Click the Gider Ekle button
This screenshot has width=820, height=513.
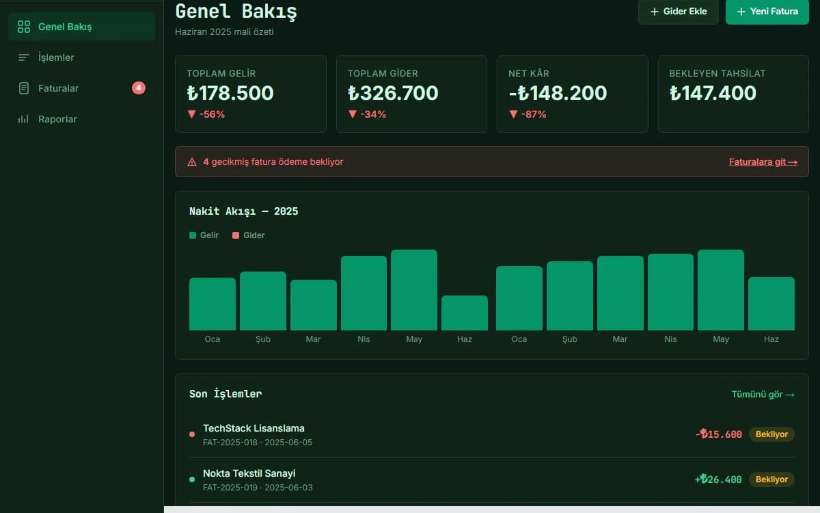(679, 12)
